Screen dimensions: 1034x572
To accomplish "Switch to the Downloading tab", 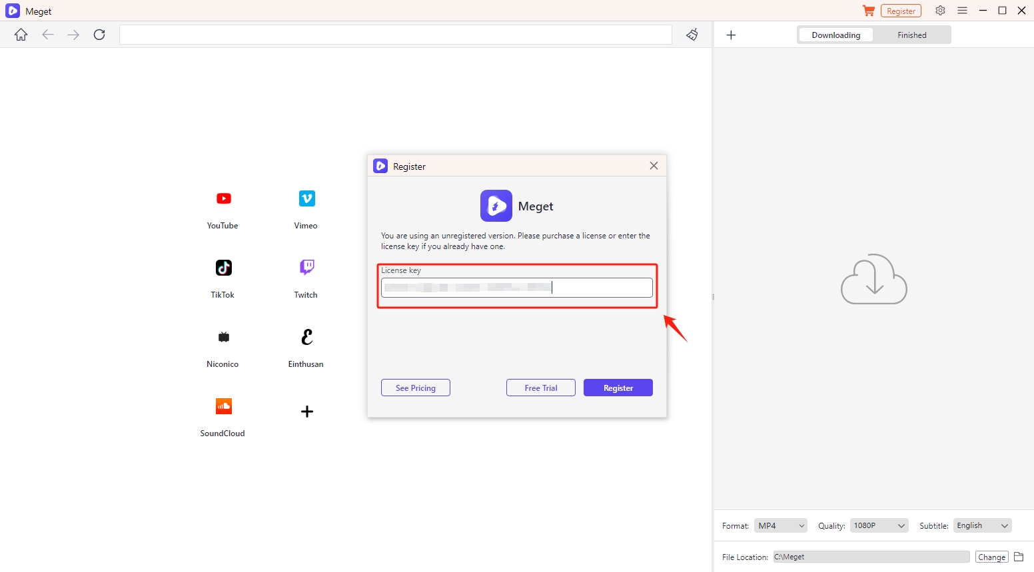I will coord(835,35).
